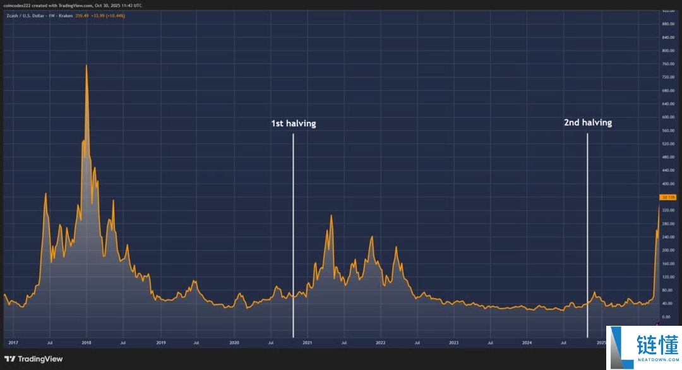The width and height of the screenshot is (682, 370).
Task: Click the 2017 time axis label
Action: click(x=13, y=343)
